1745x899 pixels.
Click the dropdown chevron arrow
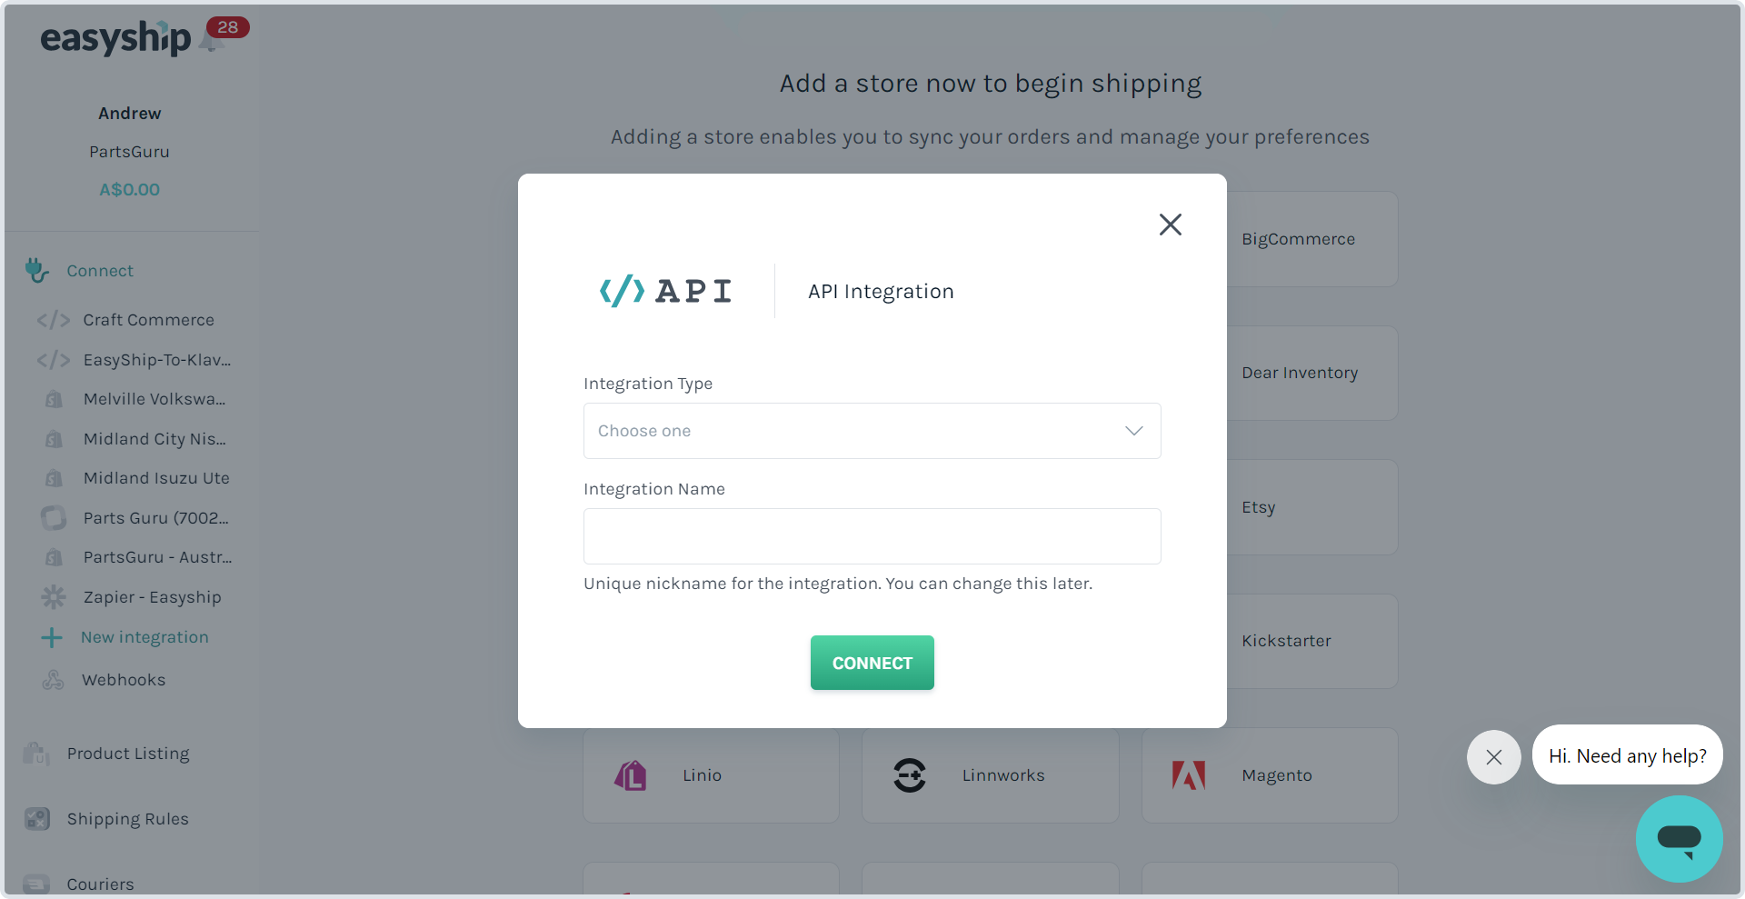pyautogui.click(x=1133, y=431)
